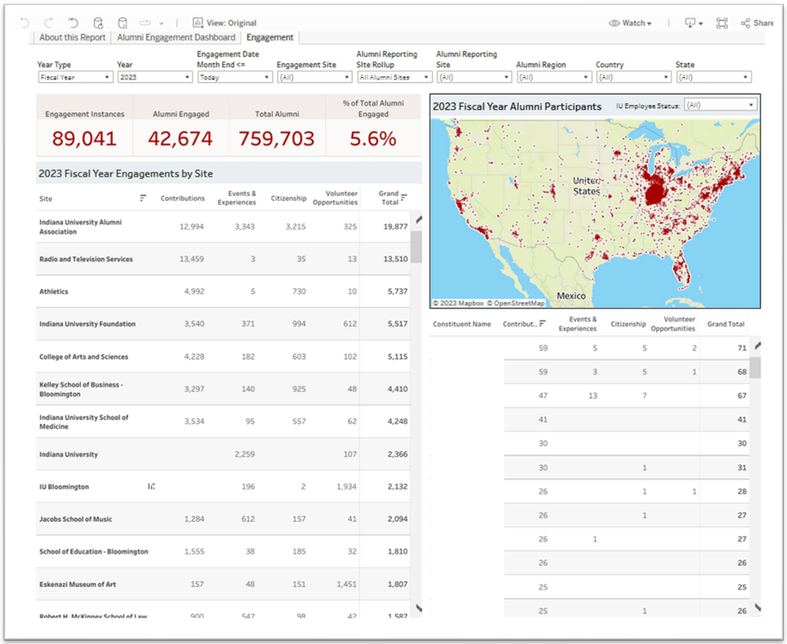
Task: Open Engagement Date Month End dropdown
Action: (x=235, y=77)
